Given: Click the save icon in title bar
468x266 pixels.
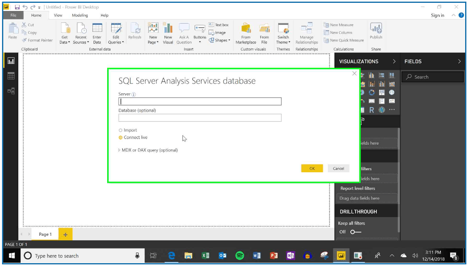Looking at the screenshot, I should [x=18, y=7].
